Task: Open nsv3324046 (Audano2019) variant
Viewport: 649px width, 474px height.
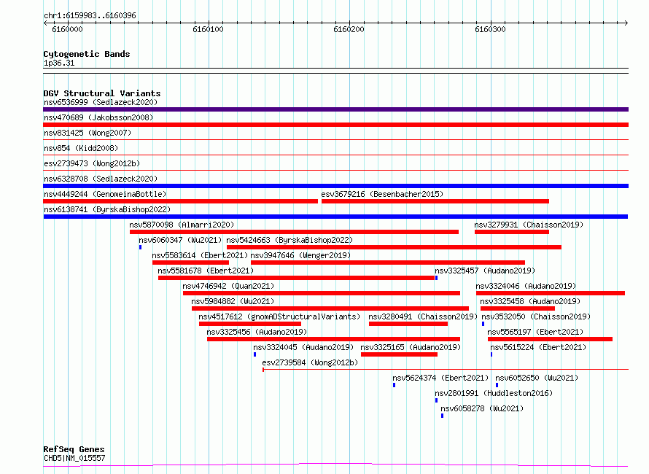Action: [x=526, y=286]
